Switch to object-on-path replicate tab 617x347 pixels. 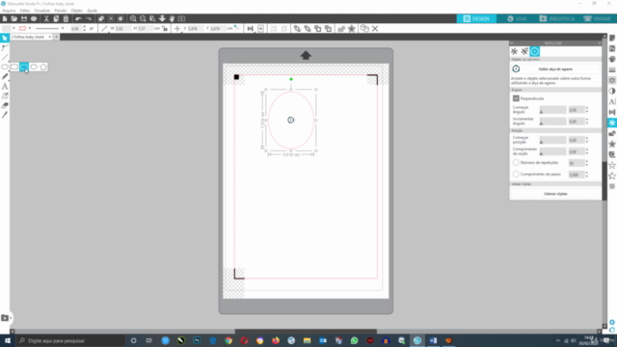(535, 51)
